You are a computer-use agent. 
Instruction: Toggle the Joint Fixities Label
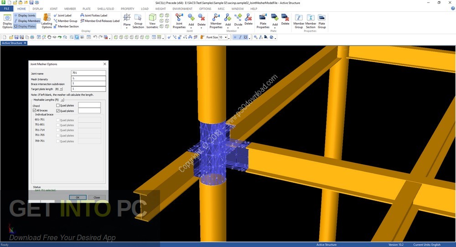pyautogui.click(x=93, y=15)
